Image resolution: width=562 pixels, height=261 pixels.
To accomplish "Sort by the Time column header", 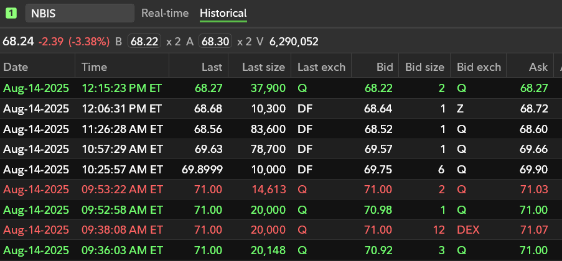I will point(94,67).
